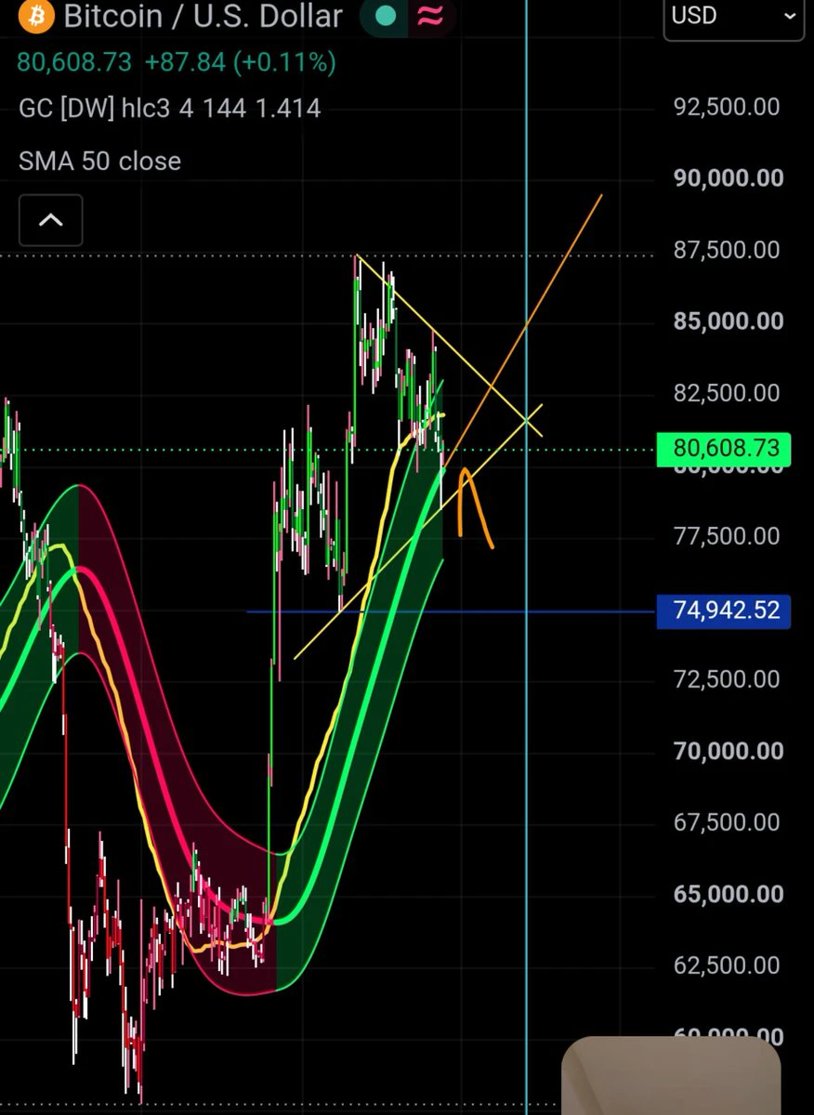This screenshot has height=1115, width=814.
Task: Click the green 80,608.73 current price label
Action: tap(723, 450)
